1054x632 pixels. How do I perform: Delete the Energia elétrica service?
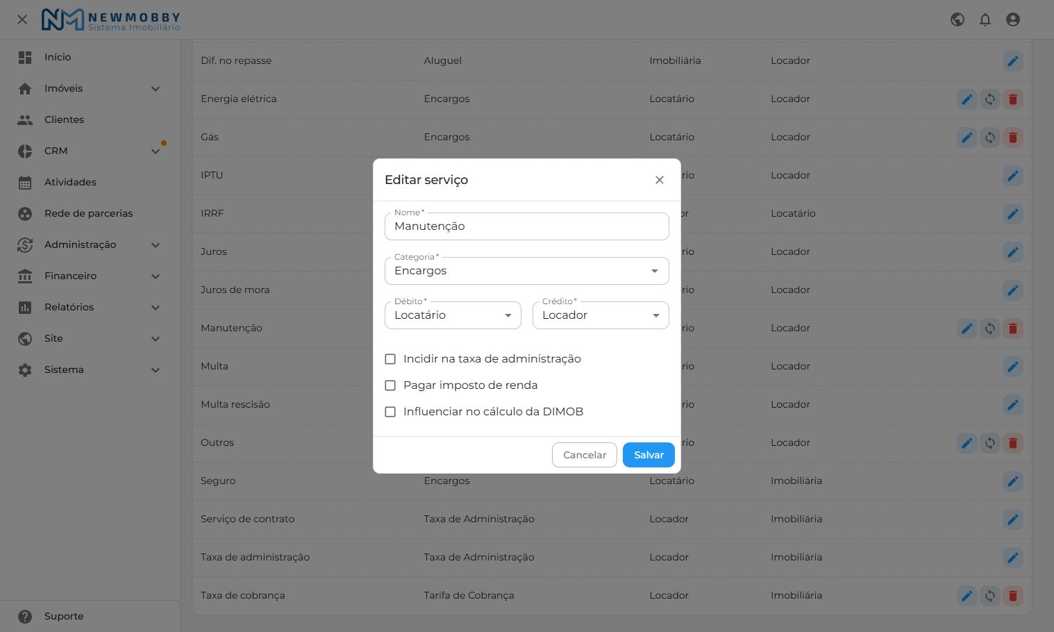[x=1013, y=99]
